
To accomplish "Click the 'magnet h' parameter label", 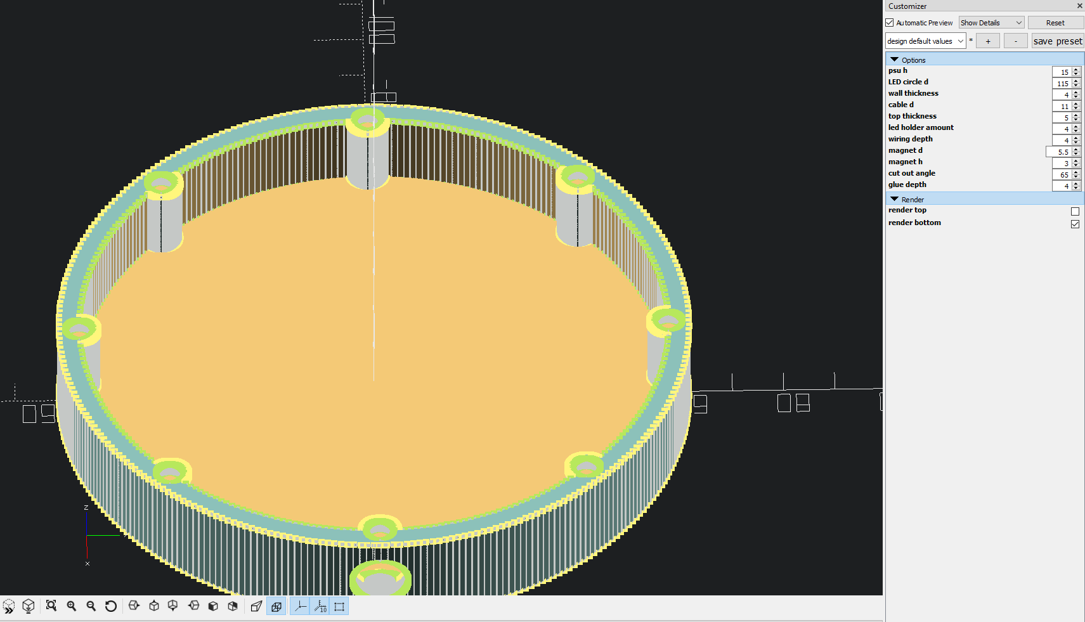I will (x=906, y=162).
